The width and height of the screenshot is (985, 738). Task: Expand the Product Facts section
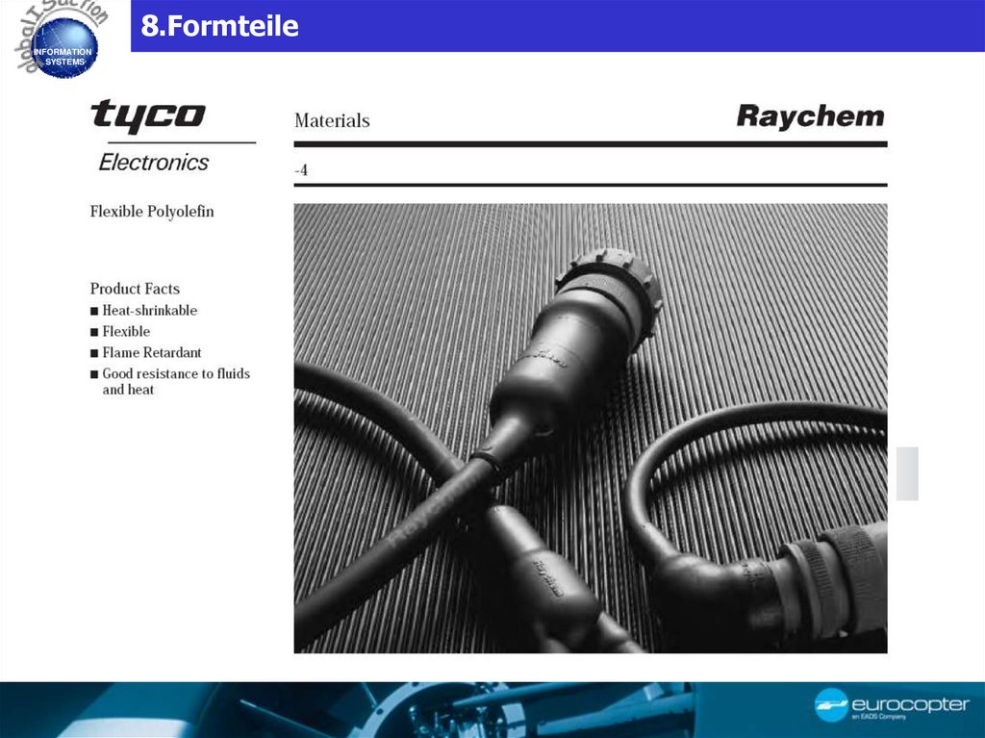[x=135, y=289]
